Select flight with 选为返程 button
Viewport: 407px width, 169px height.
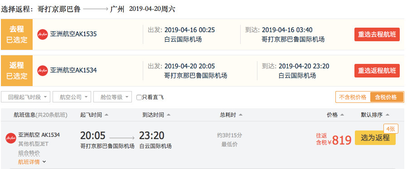point(375,138)
